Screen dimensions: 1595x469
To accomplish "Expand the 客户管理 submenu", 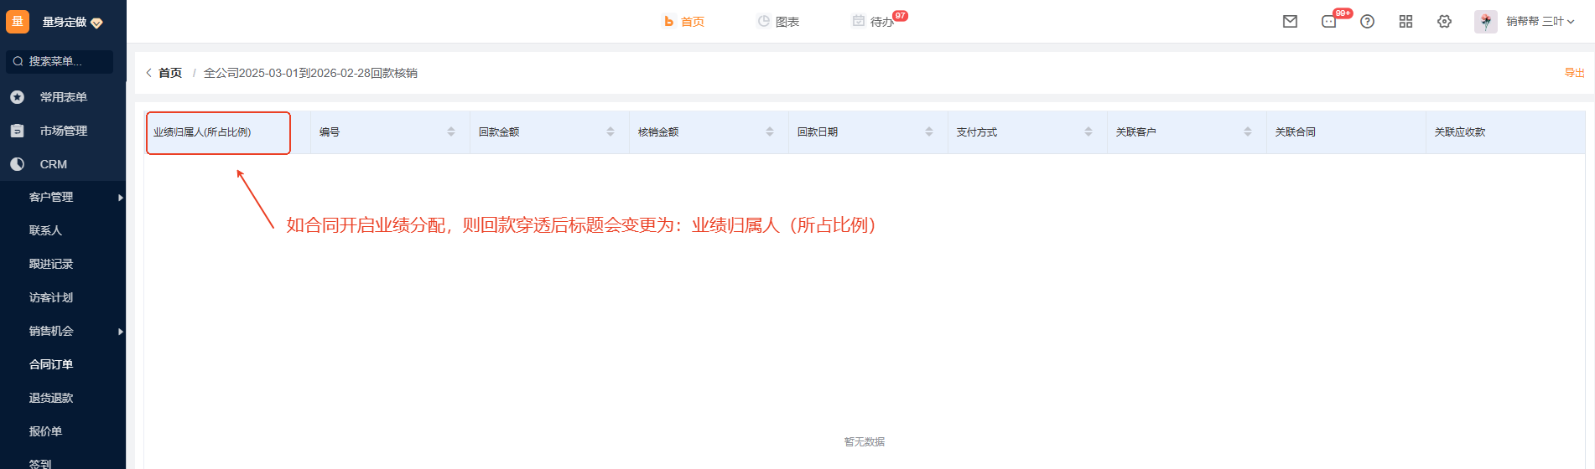I will click(121, 198).
